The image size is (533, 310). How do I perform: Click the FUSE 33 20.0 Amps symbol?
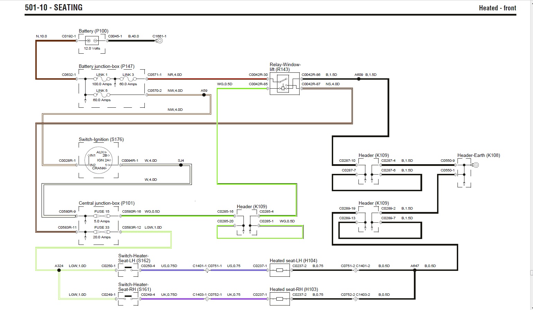coord(102,232)
